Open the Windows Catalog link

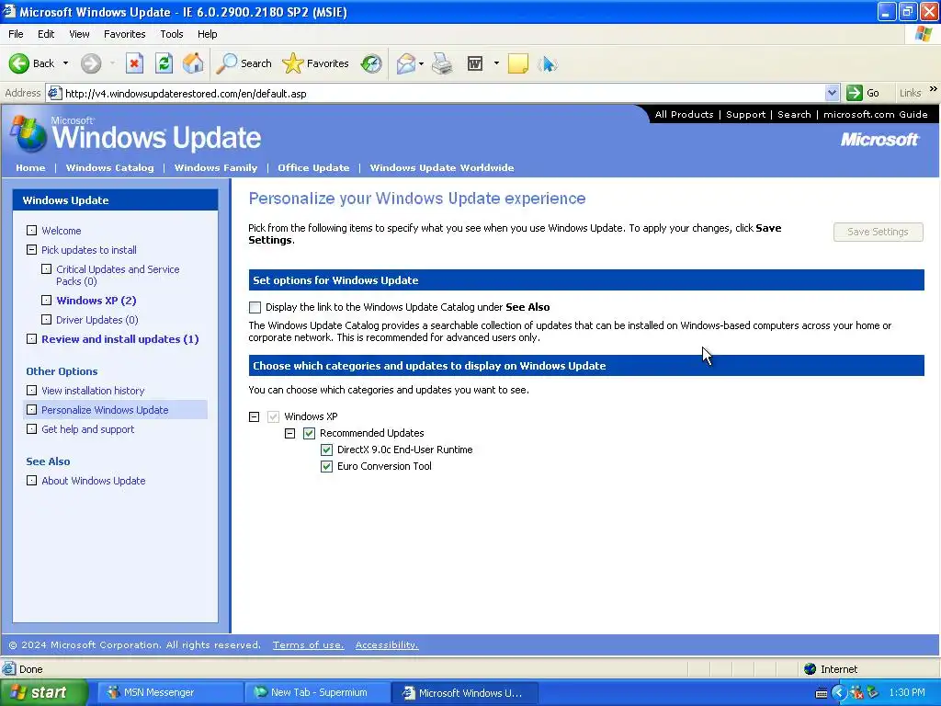pyautogui.click(x=110, y=167)
